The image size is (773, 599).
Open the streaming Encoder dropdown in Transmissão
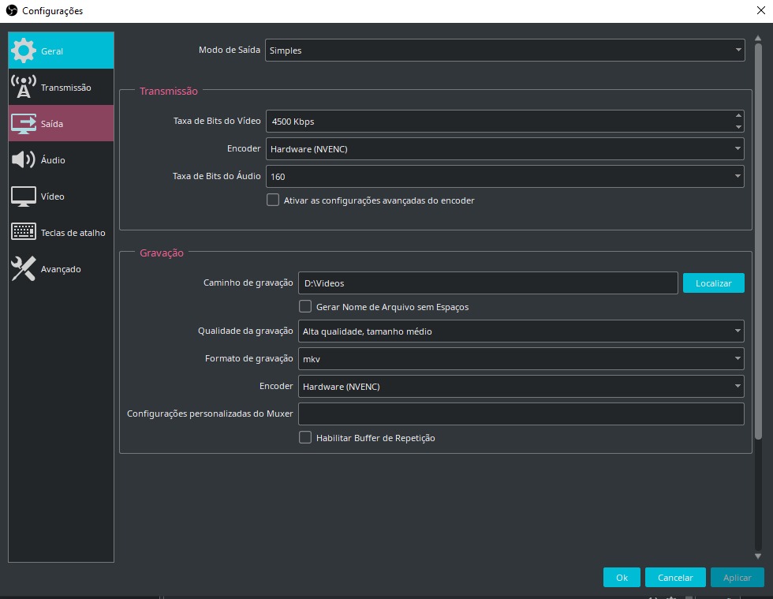click(505, 148)
